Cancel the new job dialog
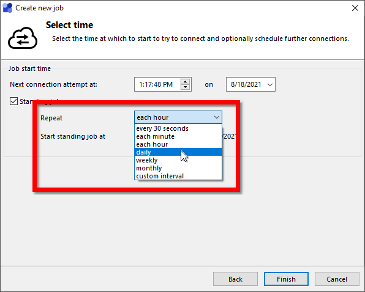Viewport: 365px width, 292px height. pos(337,279)
